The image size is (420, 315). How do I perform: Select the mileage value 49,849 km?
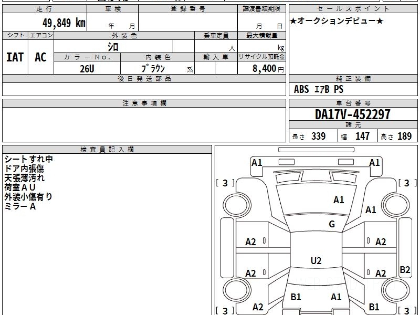coord(64,23)
